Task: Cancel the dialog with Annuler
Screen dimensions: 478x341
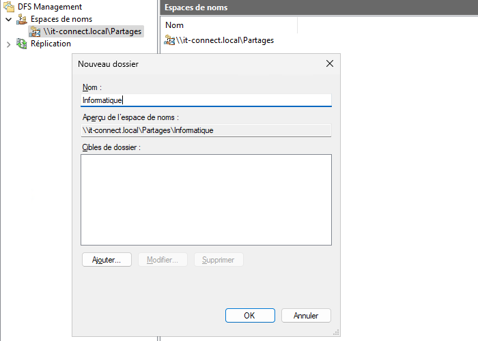Action: pyautogui.click(x=306, y=315)
